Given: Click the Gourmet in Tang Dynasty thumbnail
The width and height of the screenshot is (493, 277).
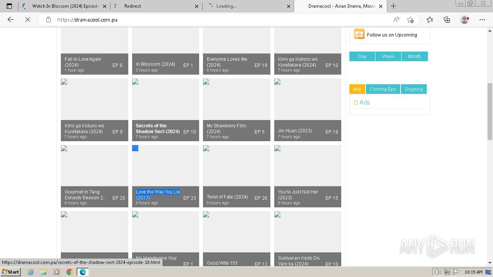Looking at the screenshot, I should 94,165.
